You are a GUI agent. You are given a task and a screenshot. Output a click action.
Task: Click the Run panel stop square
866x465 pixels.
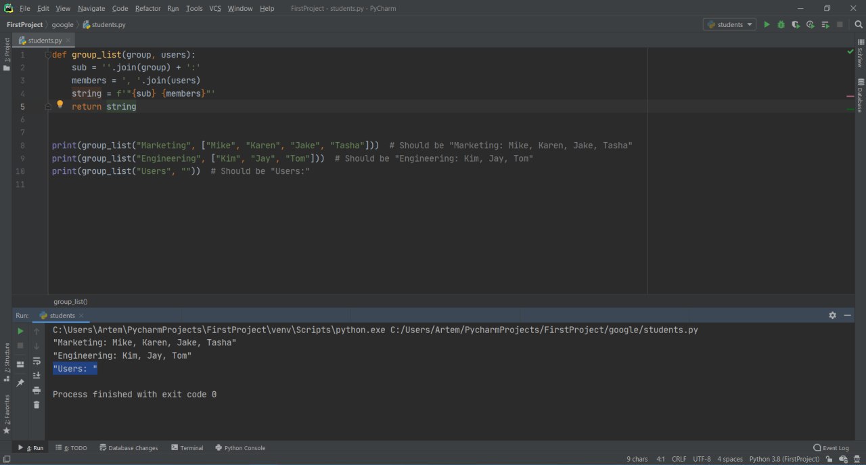pyautogui.click(x=20, y=346)
